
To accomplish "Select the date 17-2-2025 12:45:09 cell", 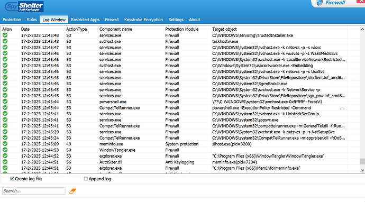I will click(40, 144).
